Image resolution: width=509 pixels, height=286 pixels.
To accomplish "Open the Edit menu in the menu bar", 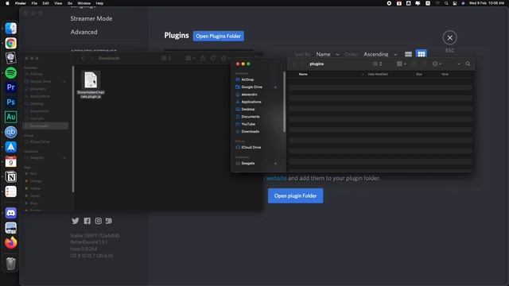I will pyautogui.click(x=46, y=3).
